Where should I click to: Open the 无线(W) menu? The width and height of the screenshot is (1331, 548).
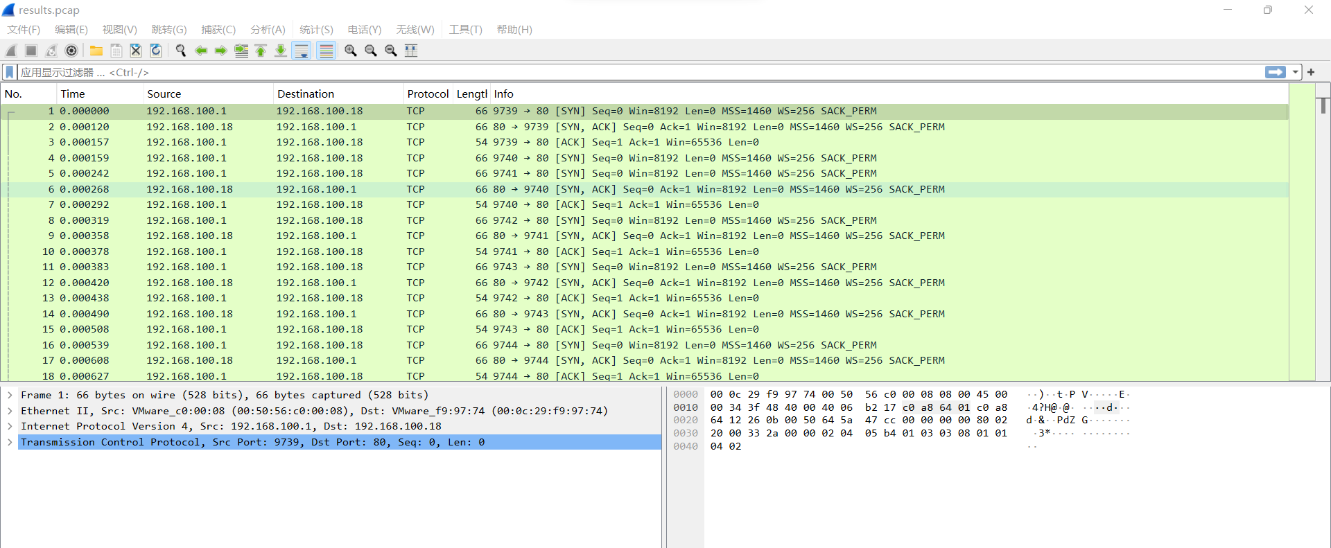415,30
